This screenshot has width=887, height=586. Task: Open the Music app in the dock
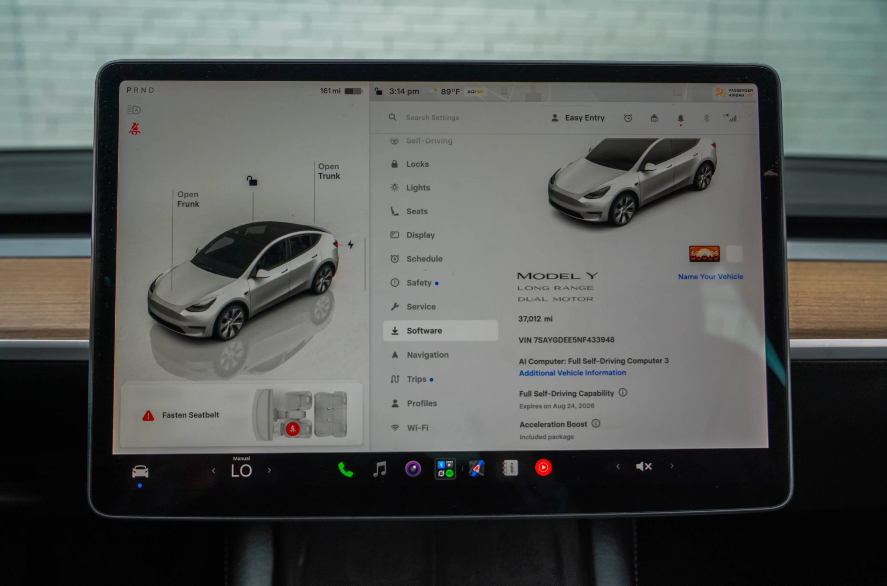380,469
